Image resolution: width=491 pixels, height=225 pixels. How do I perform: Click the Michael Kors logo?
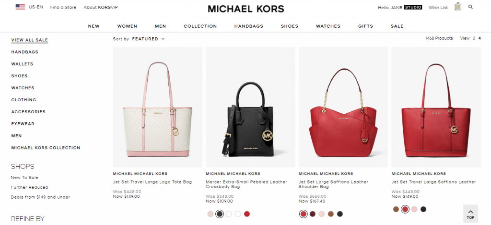point(246,9)
